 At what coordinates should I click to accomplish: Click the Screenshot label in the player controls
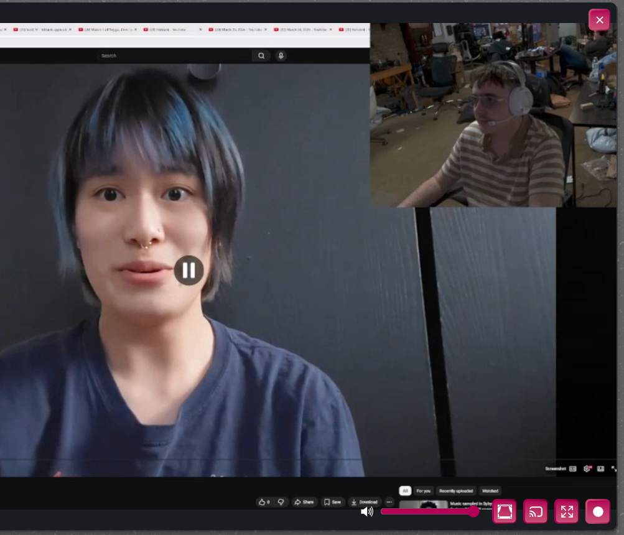(x=555, y=468)
